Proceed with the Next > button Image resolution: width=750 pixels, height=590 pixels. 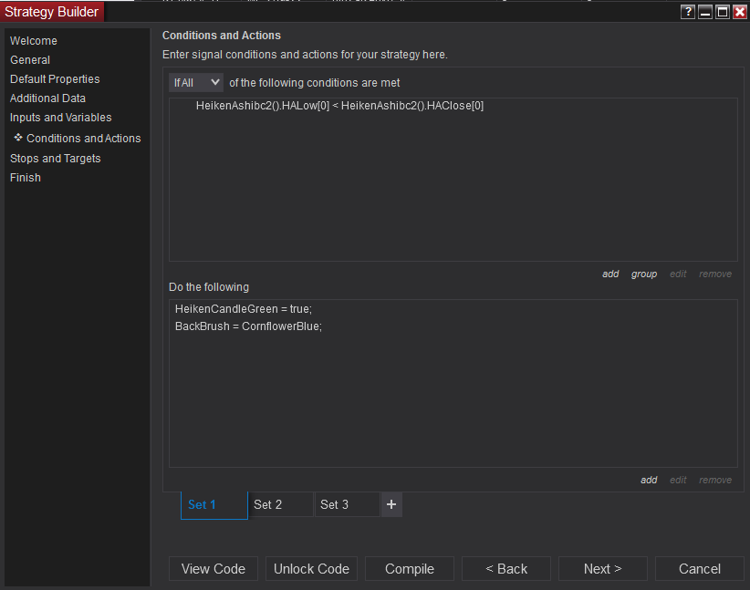[603, 568]
